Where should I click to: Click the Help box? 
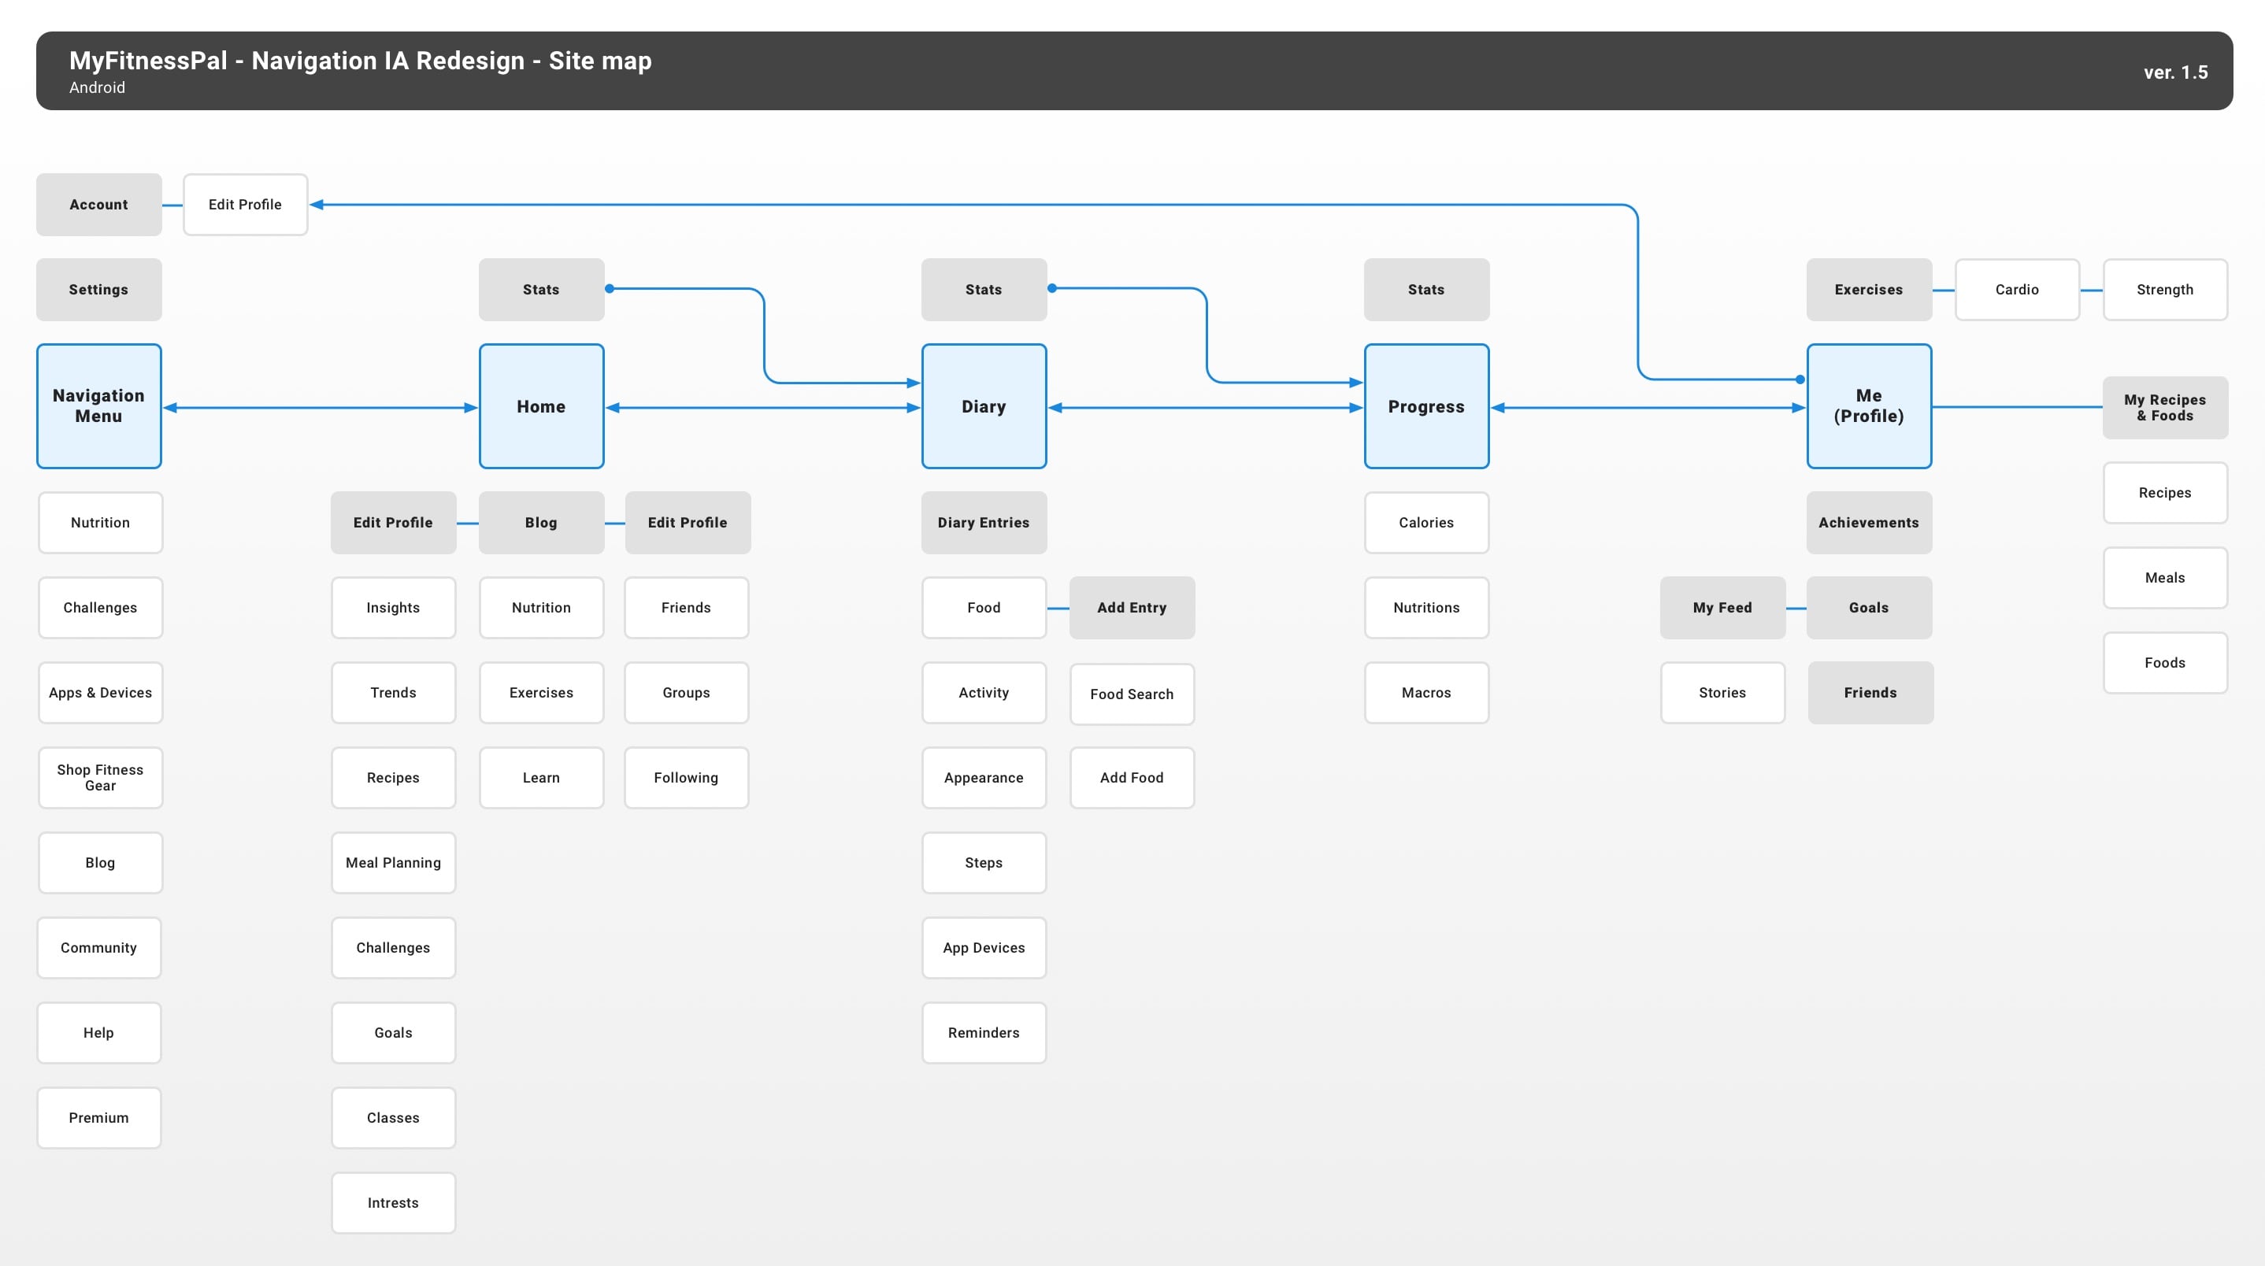pos(98,1033)
